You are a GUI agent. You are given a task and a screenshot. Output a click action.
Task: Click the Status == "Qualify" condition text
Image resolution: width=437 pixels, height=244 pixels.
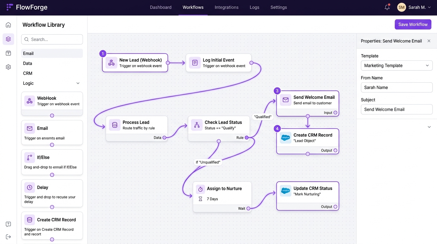[220, 128]
